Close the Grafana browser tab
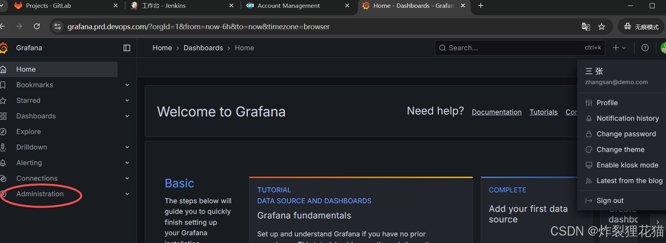Viewport: 666px width, 243px height. (463, 5)
